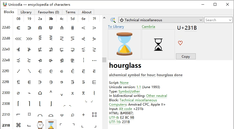This screenshot has height=129, width=234.
Task: Open the Alt code input link
Action: tap(125, 109)
